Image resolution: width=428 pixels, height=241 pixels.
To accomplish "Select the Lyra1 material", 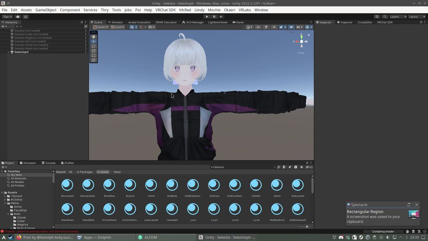I will (193, 211).
